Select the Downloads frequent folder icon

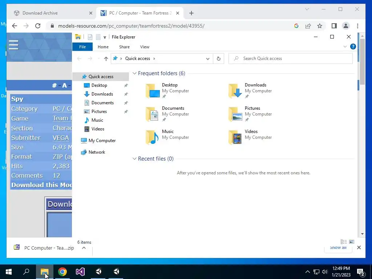coord(235,91)
